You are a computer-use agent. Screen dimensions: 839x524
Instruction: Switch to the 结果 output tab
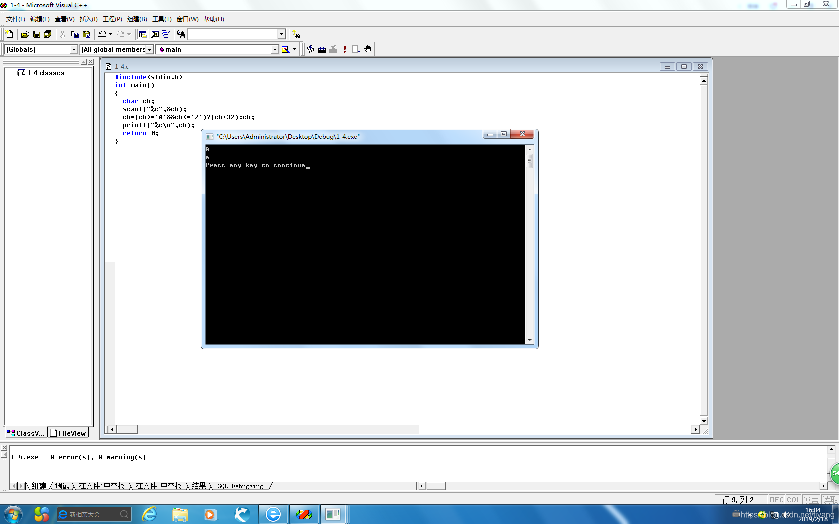pos(199,486)
